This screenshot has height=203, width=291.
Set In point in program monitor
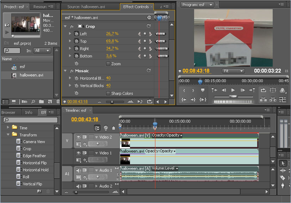pyautogui.click(x=184, y=90)
